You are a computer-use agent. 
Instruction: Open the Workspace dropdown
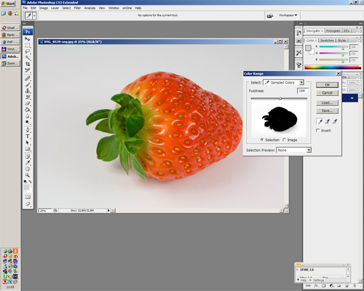289,15
